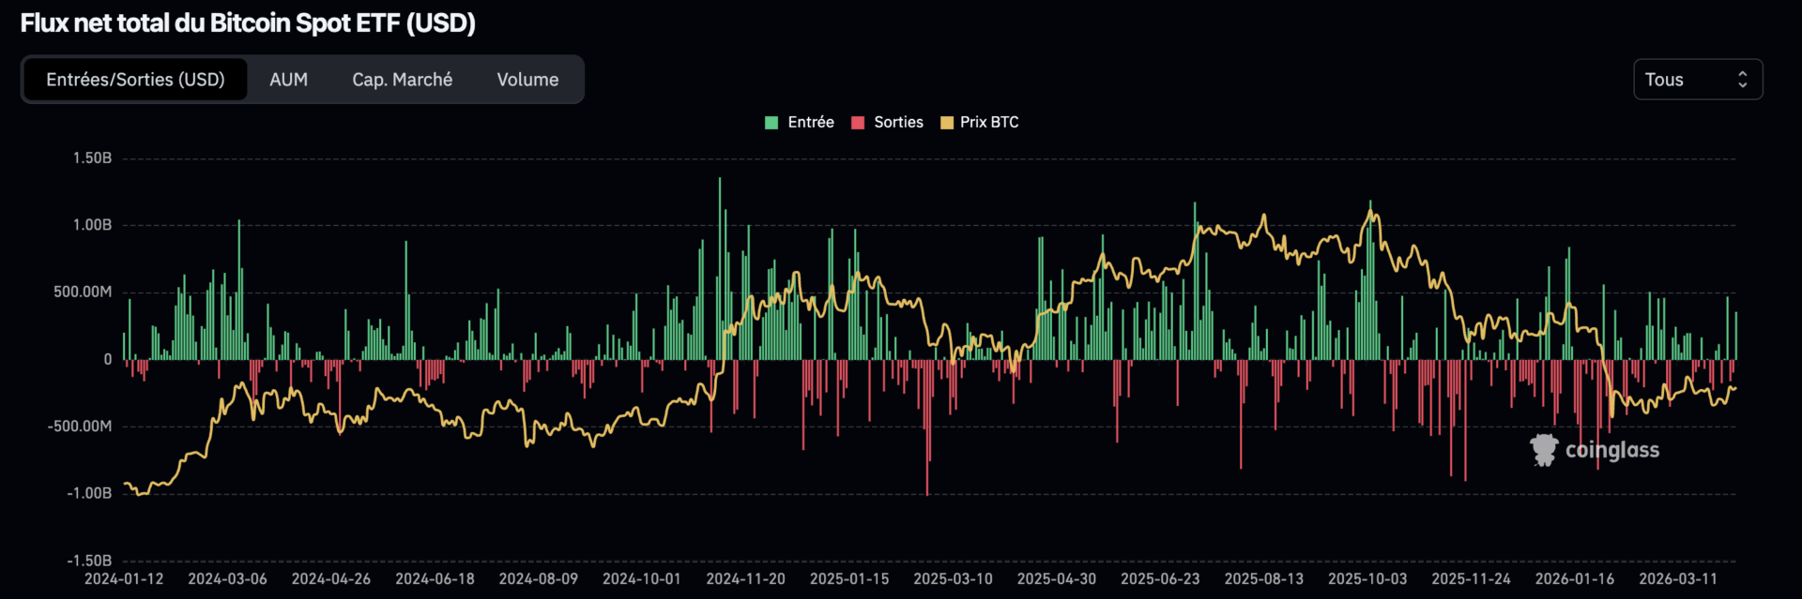
Task: Click the -1.00B y-axis label
Action: (89, 493)
